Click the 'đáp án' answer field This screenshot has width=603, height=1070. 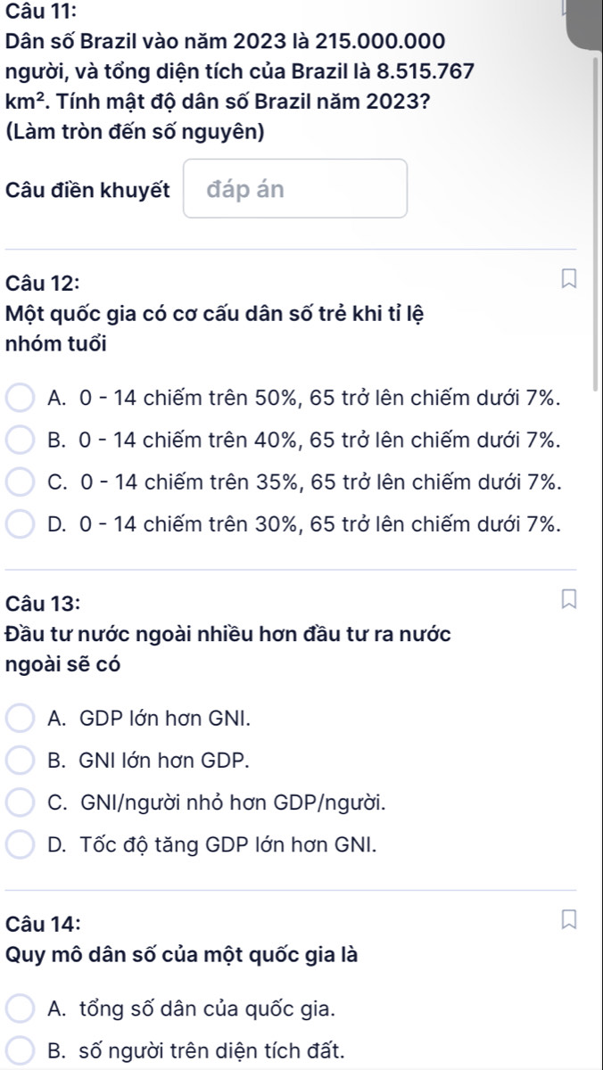(295, 188)
